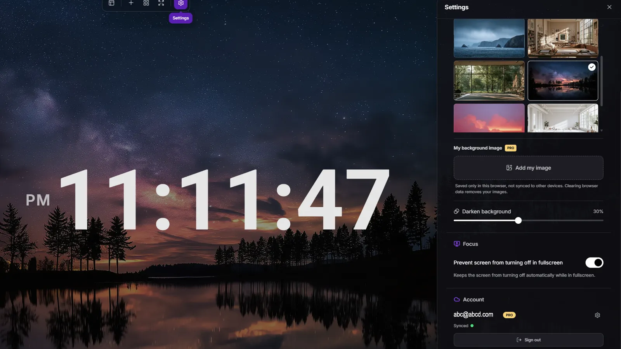Click the large clock time display
621x349 pixels.
pos(225,199)
